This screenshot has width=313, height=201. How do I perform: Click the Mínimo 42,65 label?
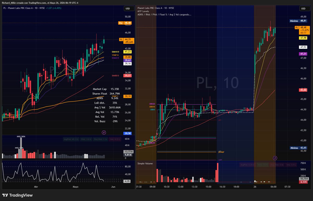click(x=298, y=148)
